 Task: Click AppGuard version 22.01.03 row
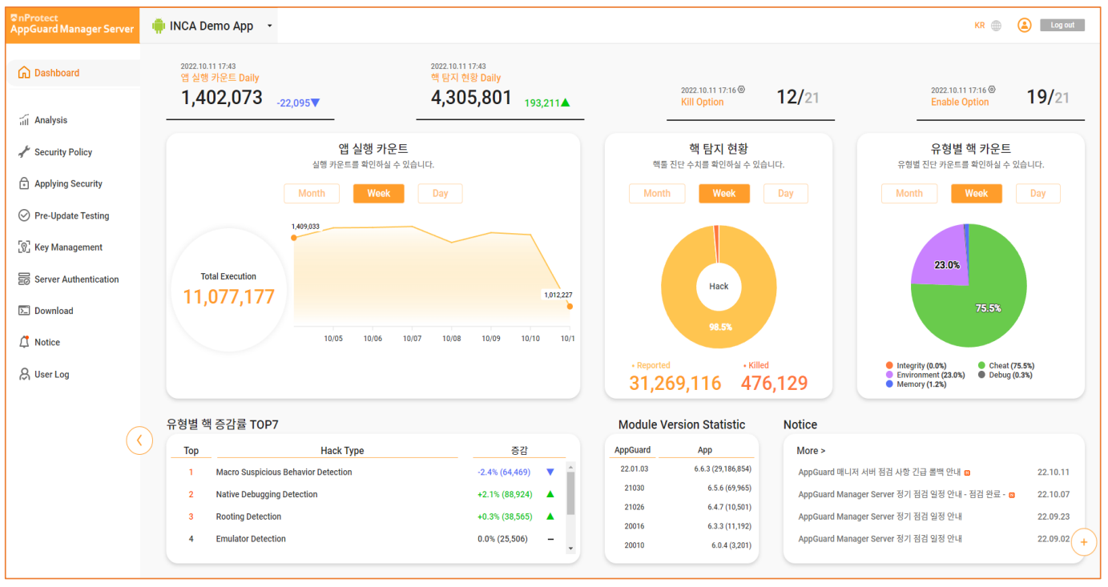pos(684,469)
